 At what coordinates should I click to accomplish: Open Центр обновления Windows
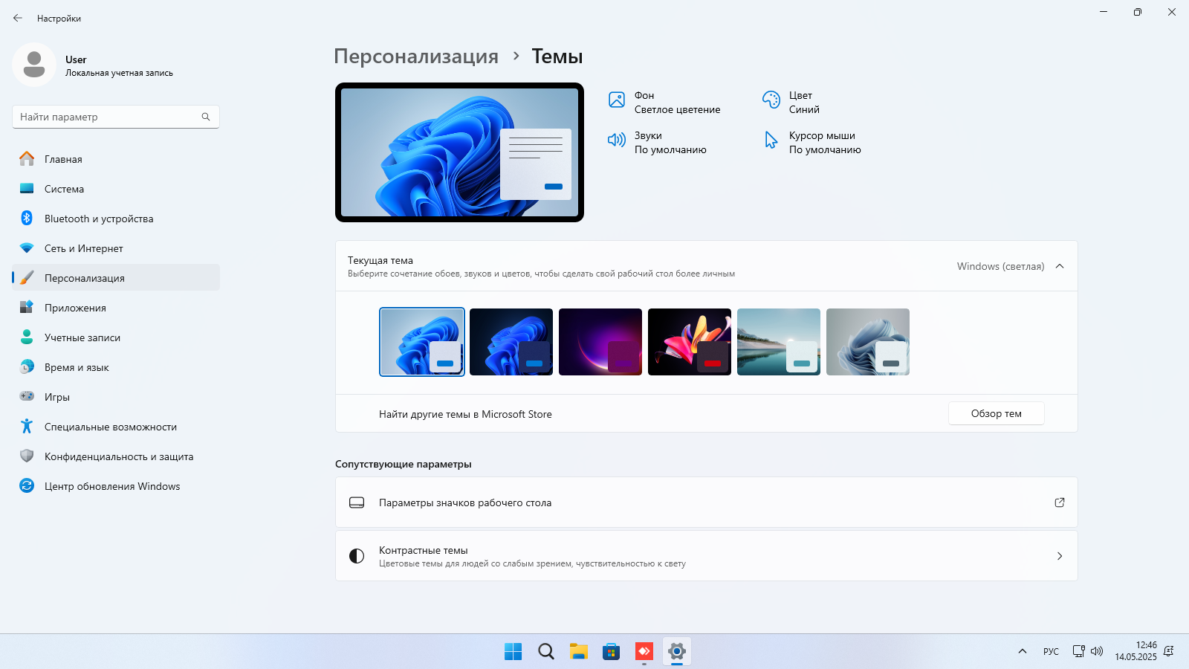pos(116,486)
